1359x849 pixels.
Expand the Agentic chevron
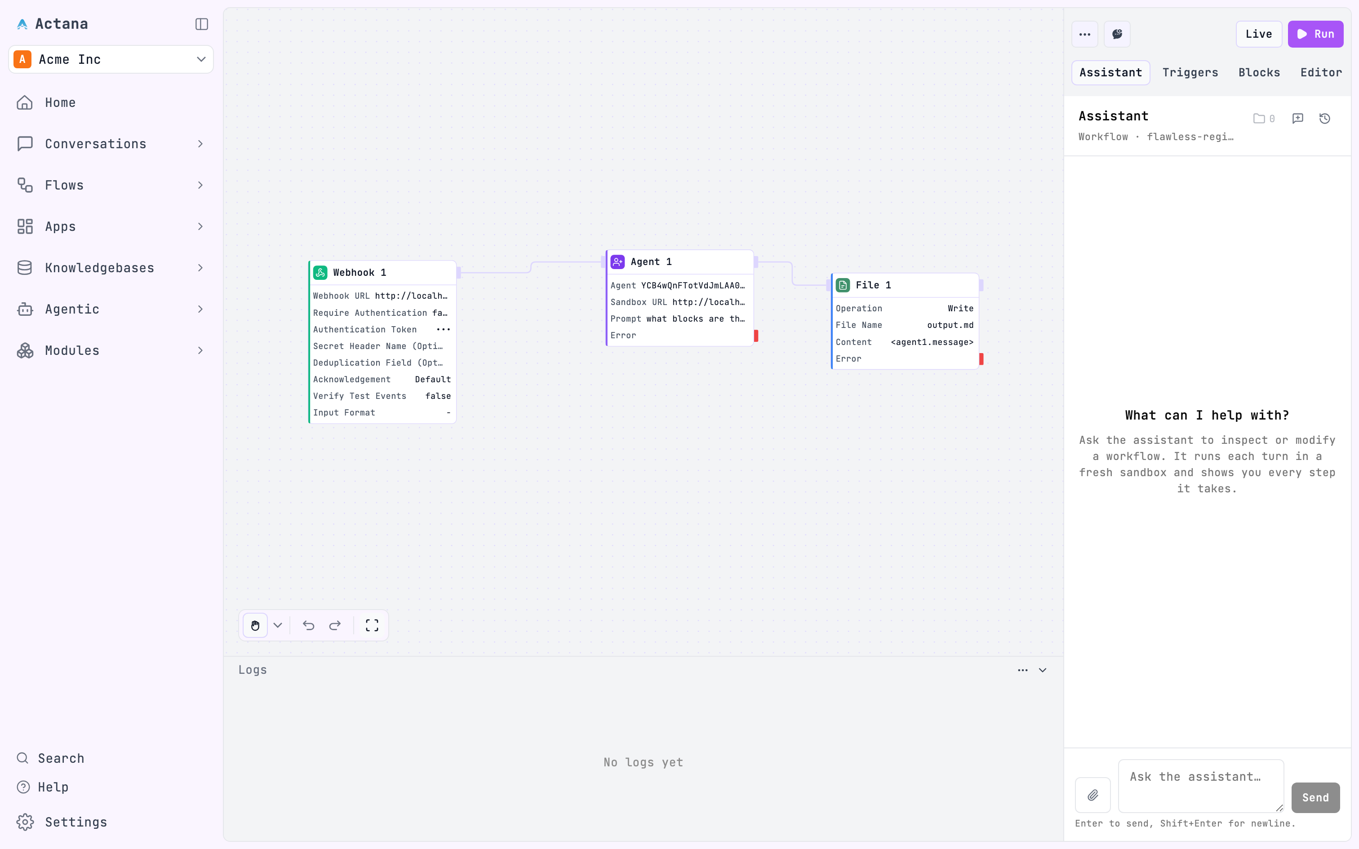click(200, 309)
